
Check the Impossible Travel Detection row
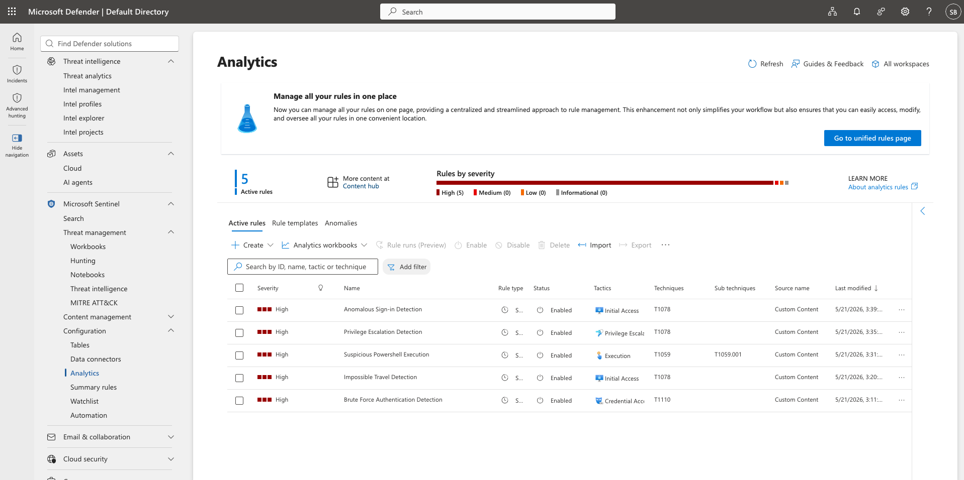tap(239, 378)
